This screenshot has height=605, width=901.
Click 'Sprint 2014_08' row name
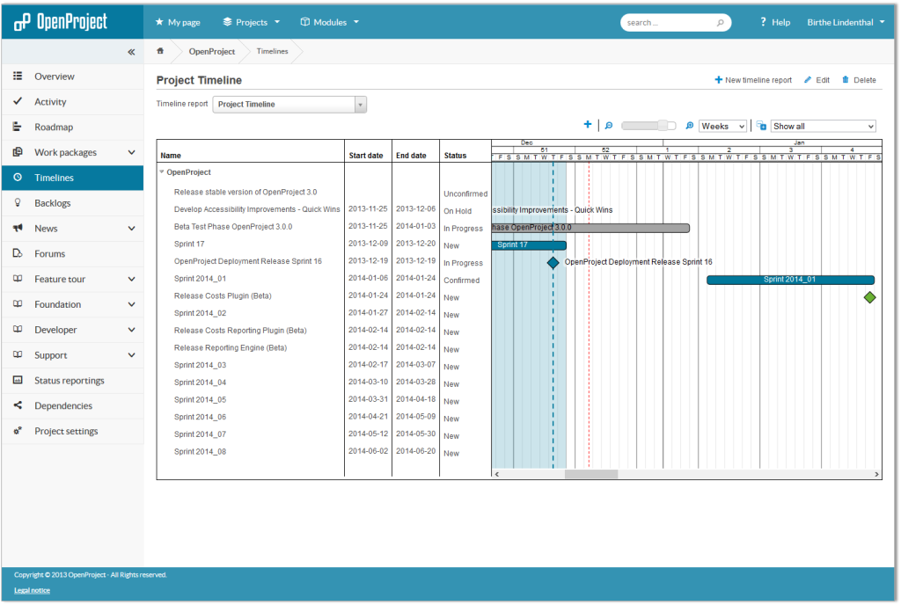(200, 452)
